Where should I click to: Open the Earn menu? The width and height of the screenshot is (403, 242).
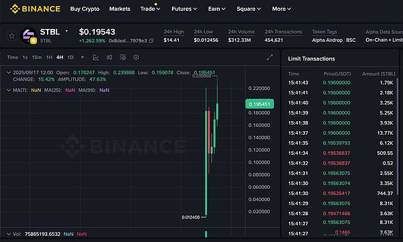217,9
